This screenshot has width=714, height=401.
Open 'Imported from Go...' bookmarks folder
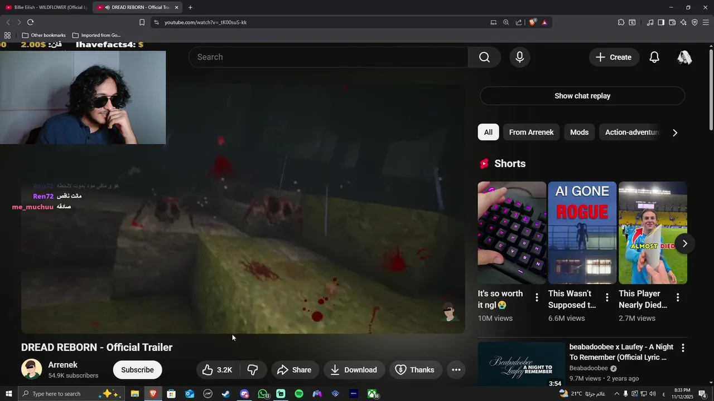coord(96,35)
